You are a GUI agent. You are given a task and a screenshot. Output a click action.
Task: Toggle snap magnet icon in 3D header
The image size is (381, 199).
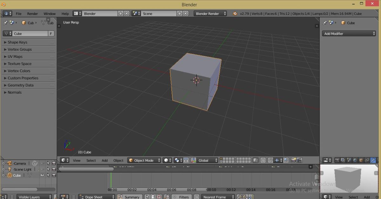pos(271,160)
